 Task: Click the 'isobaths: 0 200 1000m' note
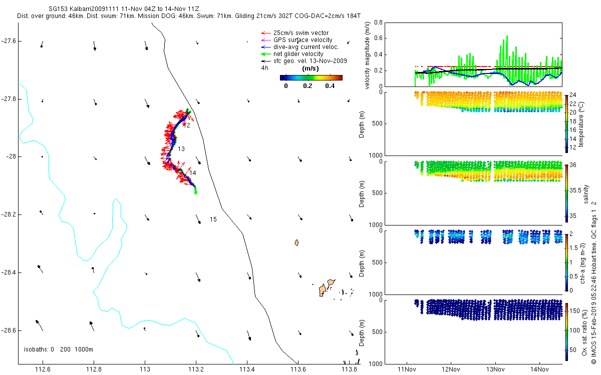(59, 349)
